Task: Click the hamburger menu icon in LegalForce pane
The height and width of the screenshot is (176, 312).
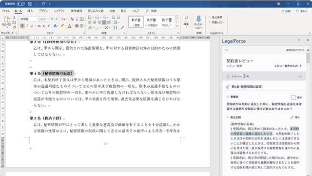Action: [x=226, y=50]
